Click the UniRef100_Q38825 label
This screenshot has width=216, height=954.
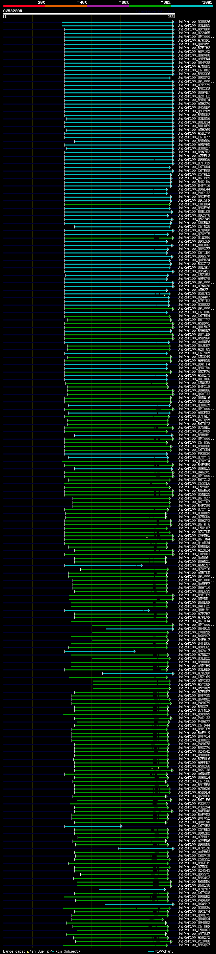pos(194,405)
